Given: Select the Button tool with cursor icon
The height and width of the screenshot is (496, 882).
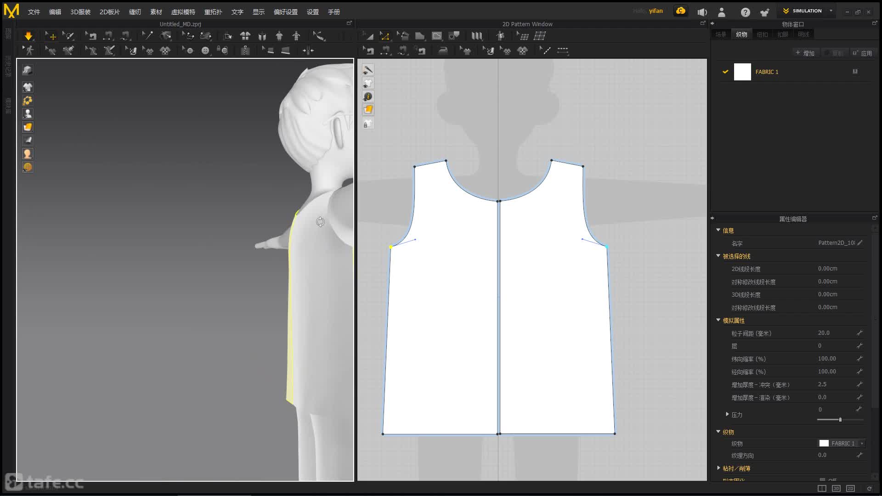Looking at the screenshot, I should tap(188, 51).
